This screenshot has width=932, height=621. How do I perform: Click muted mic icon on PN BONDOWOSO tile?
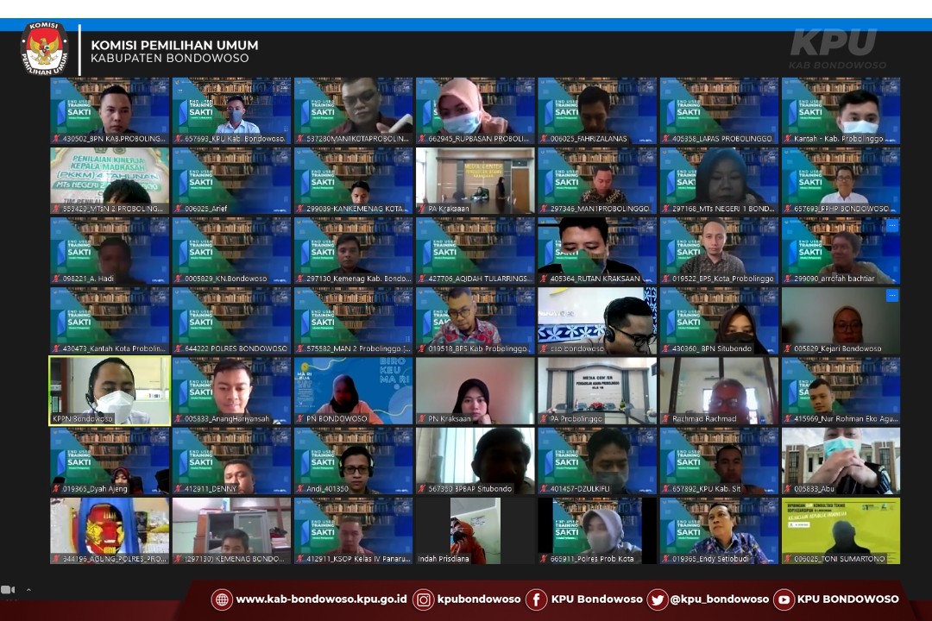300,419
